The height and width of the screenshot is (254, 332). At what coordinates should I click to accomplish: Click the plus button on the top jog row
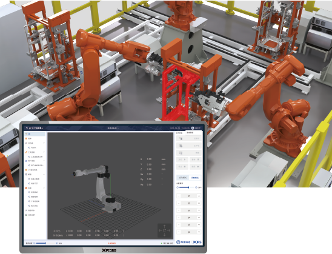[x=199, y=196]
